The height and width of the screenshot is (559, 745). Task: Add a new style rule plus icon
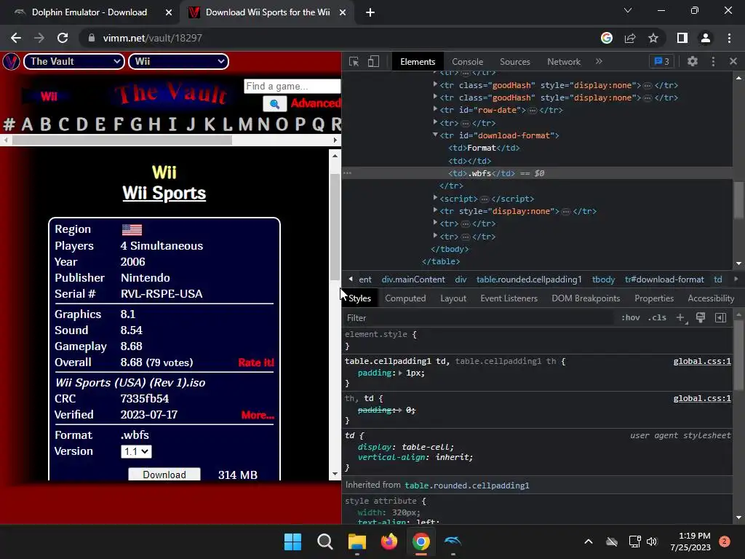680,317
